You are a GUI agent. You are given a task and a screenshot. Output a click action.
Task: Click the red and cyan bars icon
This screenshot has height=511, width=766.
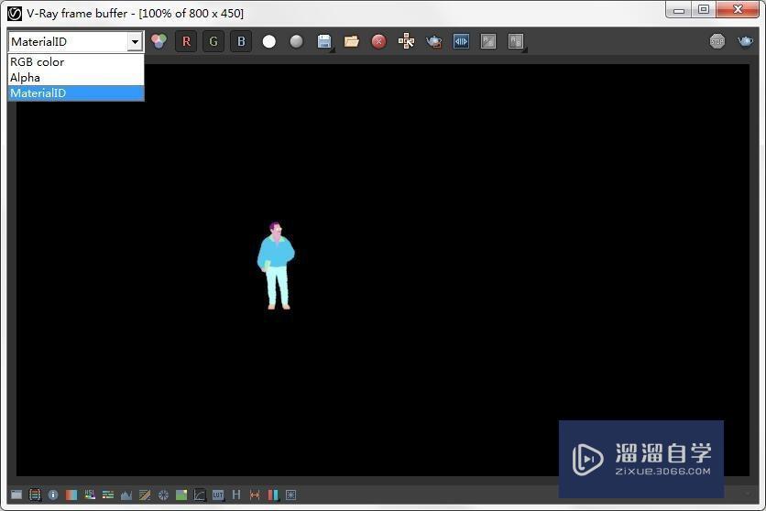pyautogui.click(x=273, y=495)
